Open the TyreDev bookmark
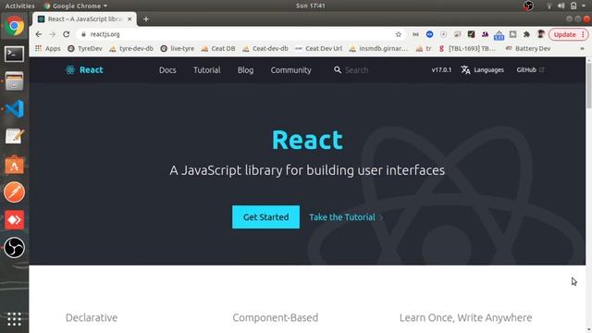This screenshot has width=592, height=333. tap(85, 48)
